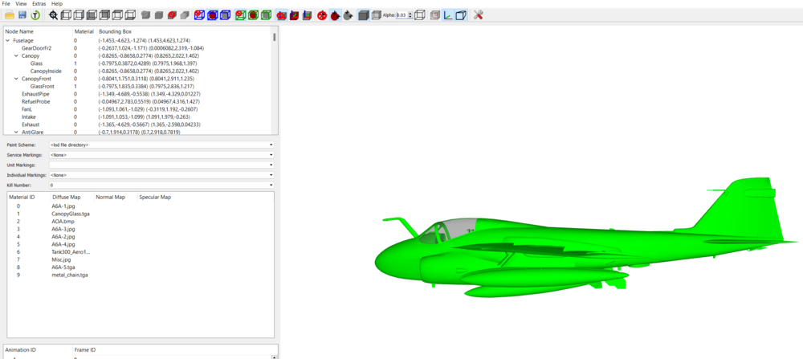Open the Extras menu

39,3
